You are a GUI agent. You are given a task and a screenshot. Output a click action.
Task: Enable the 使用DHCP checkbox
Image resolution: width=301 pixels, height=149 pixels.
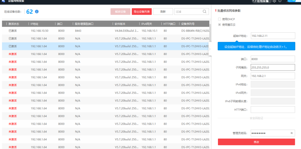click(220, 19)
